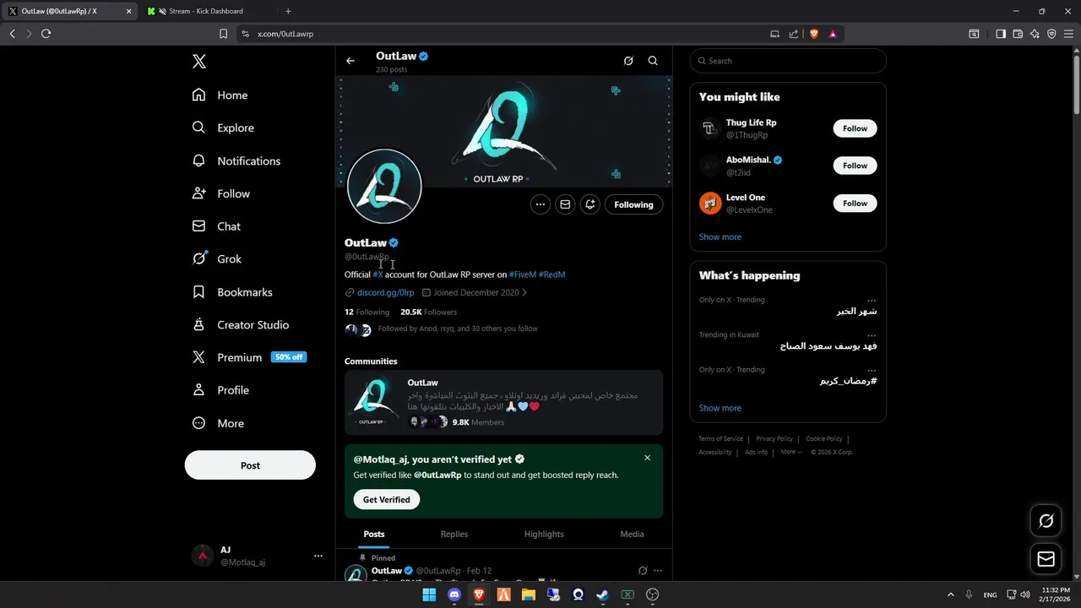
Task: Open the discord.gg/0lrp link
Action: click(385, 293)
